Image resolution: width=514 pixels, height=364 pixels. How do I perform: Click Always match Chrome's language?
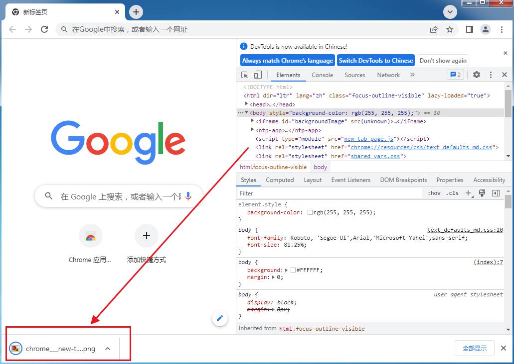288,61
